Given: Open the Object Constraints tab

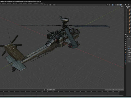Looking at the screenshot, I should (x=125, y=60).
